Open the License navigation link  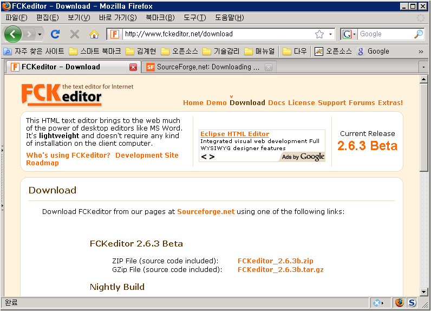pyautogui.click(x=302, y=103)
